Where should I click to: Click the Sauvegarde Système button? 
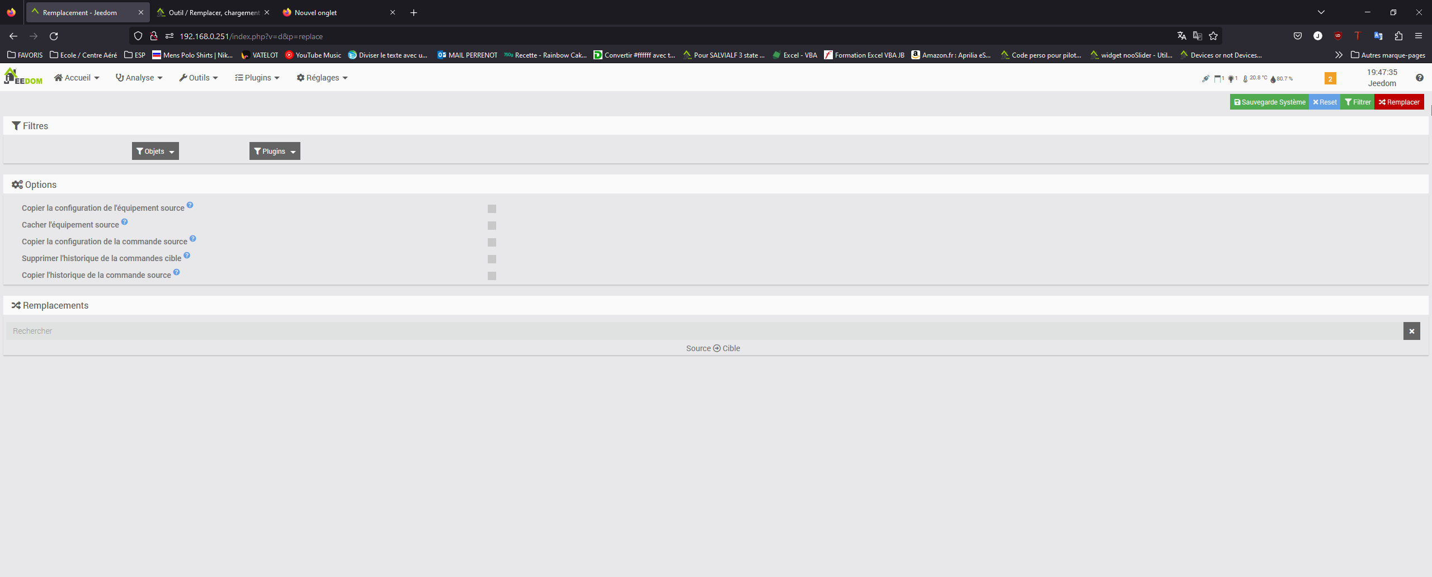click(x=1270, y=102)
